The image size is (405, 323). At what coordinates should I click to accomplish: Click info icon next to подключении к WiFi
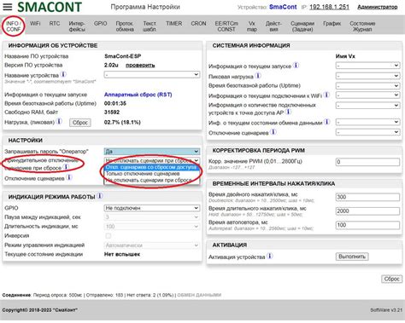click(326, 95)
